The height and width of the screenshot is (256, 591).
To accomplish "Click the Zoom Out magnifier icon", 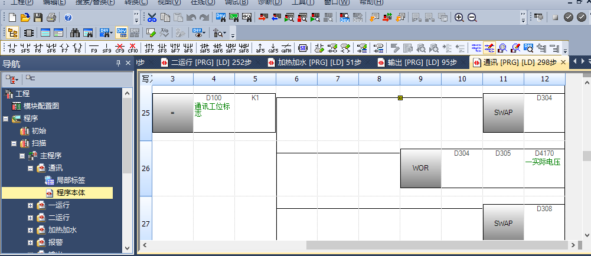I will pyautogui.click(x=472, y=18).
